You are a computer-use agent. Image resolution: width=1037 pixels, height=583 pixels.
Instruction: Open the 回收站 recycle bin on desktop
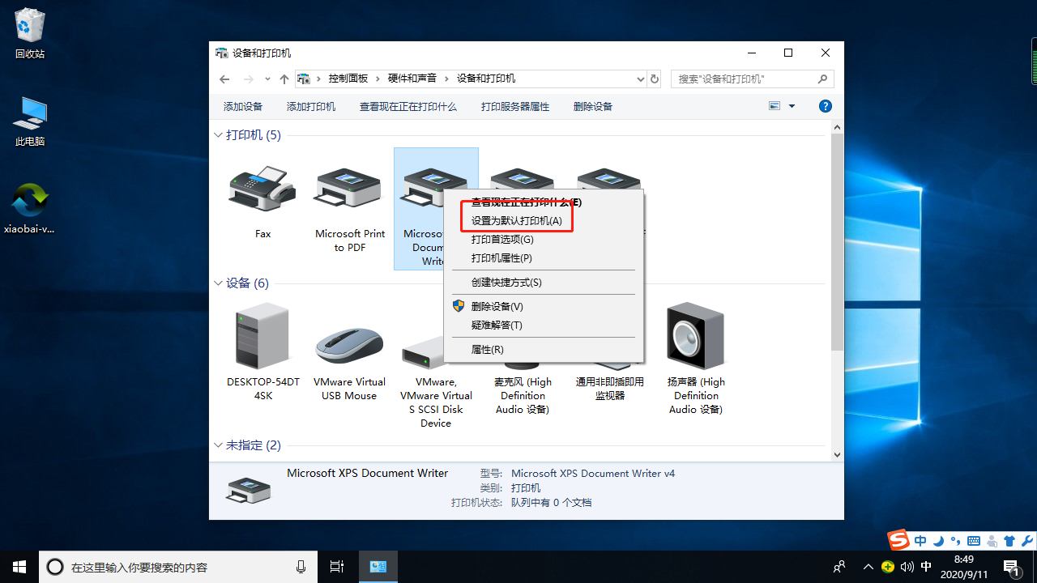[x=30, y=33]
